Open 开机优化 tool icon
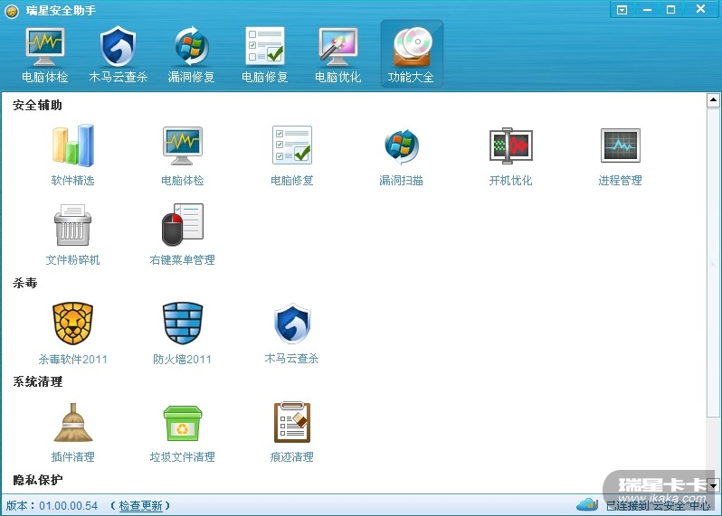Image resolution: width=722 pixels, height=516 pixels. (x=510, y=145)
